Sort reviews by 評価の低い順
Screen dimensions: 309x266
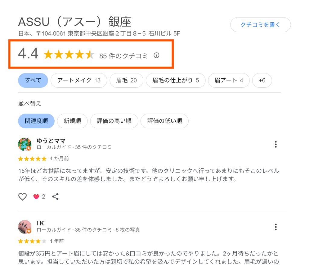click(x=164, y=121)
